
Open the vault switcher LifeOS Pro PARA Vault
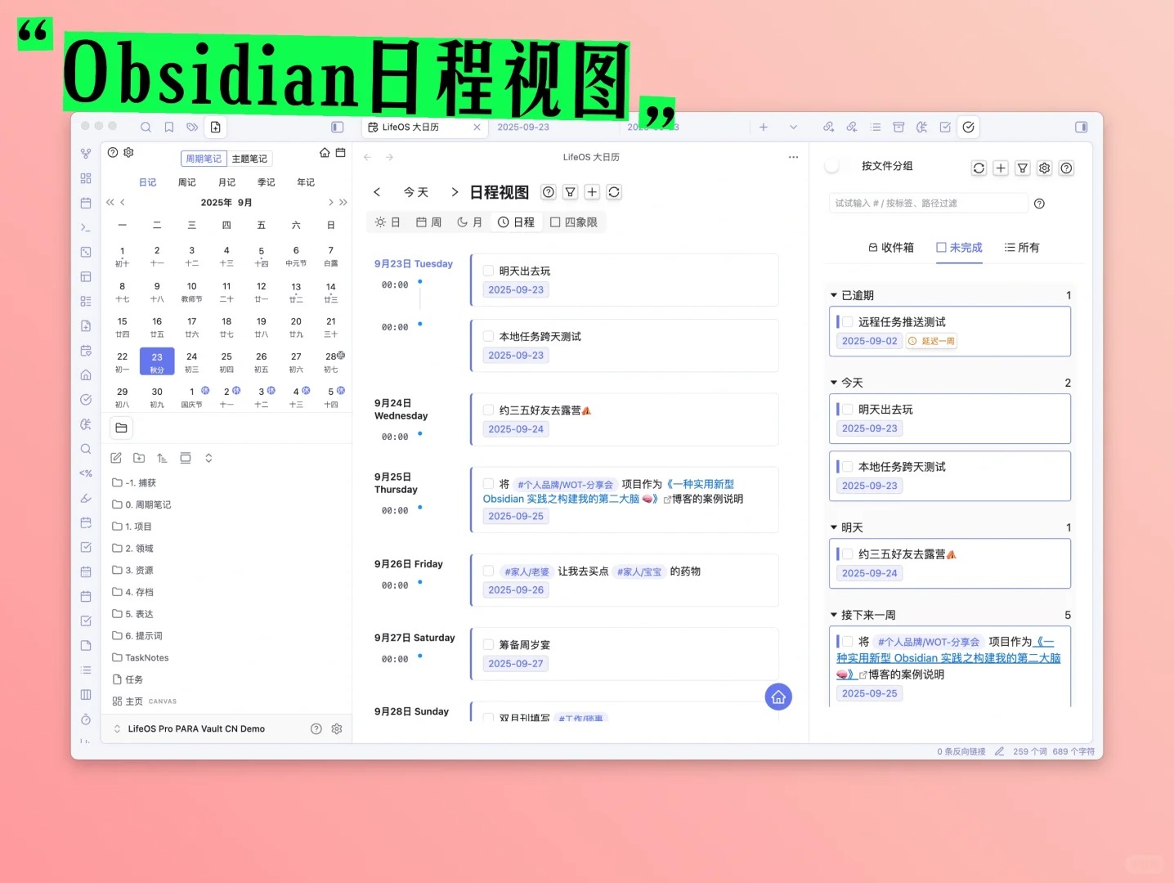tap(195, 728)
